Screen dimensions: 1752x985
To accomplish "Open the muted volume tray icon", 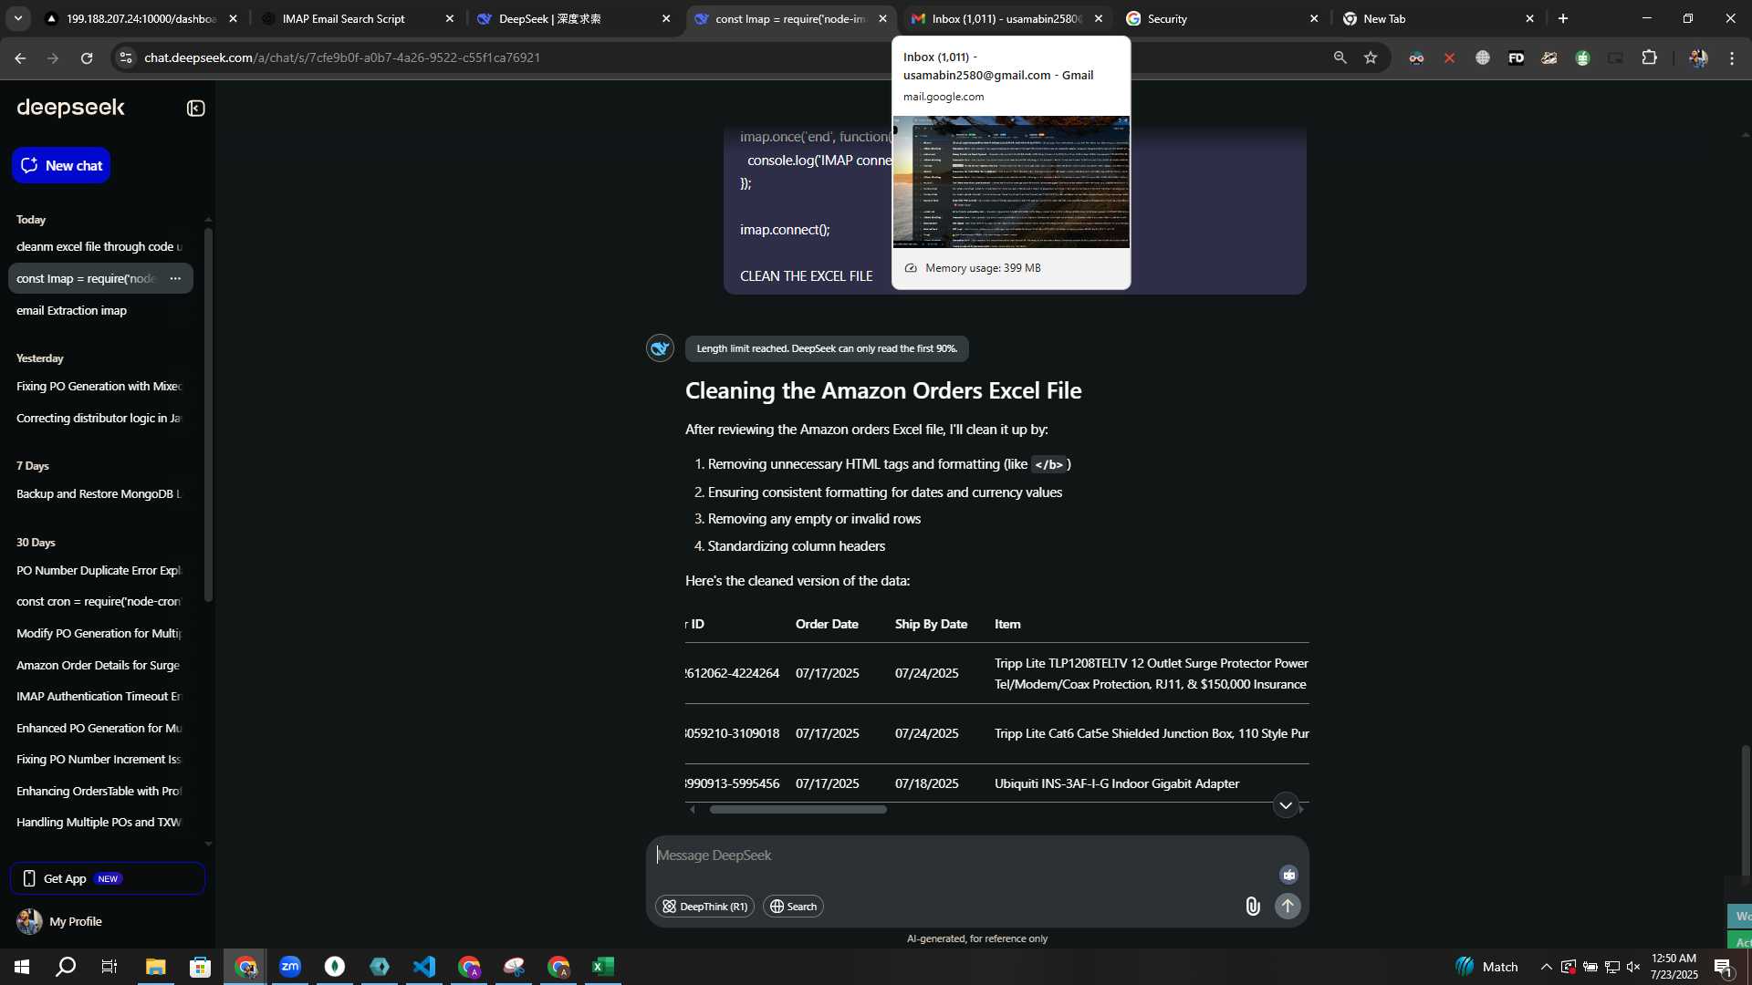I will click(x=1633, y=967).
